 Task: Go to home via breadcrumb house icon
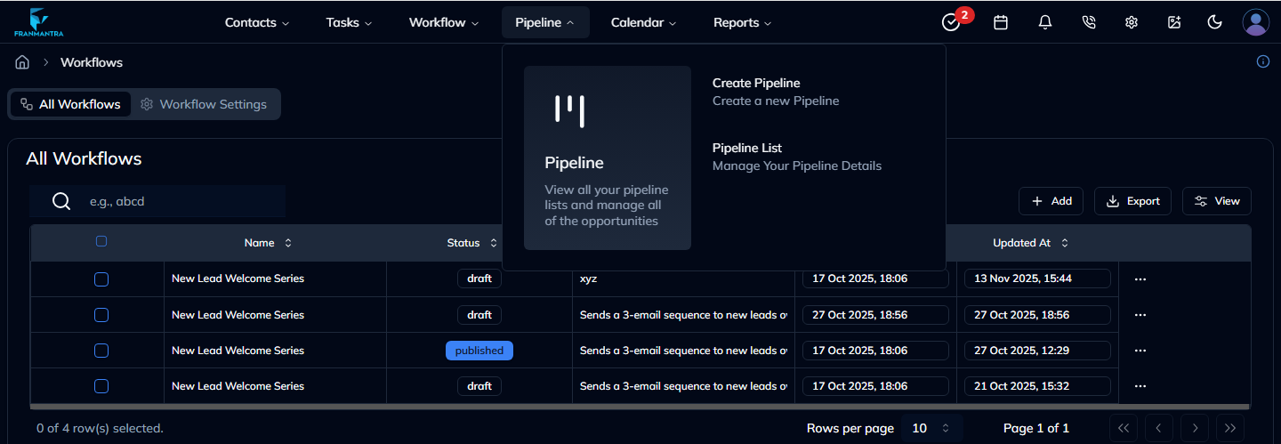[22, 62]
